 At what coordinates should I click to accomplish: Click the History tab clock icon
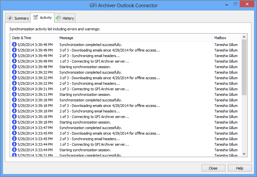(58, 18)
